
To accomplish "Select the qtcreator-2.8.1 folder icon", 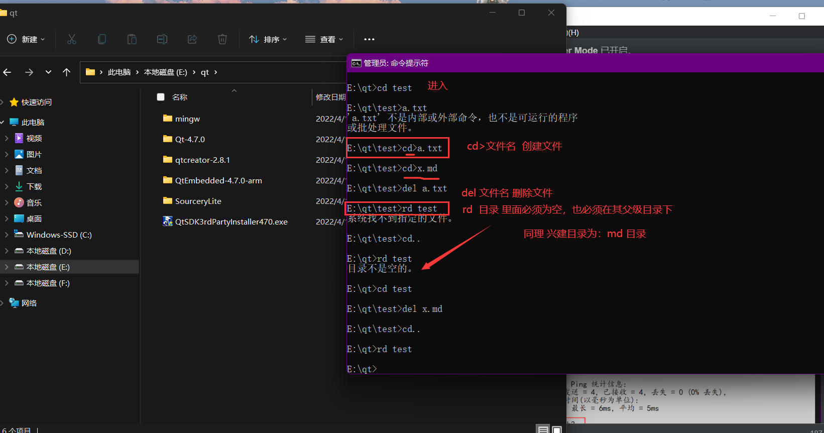I will coord(168,160).
